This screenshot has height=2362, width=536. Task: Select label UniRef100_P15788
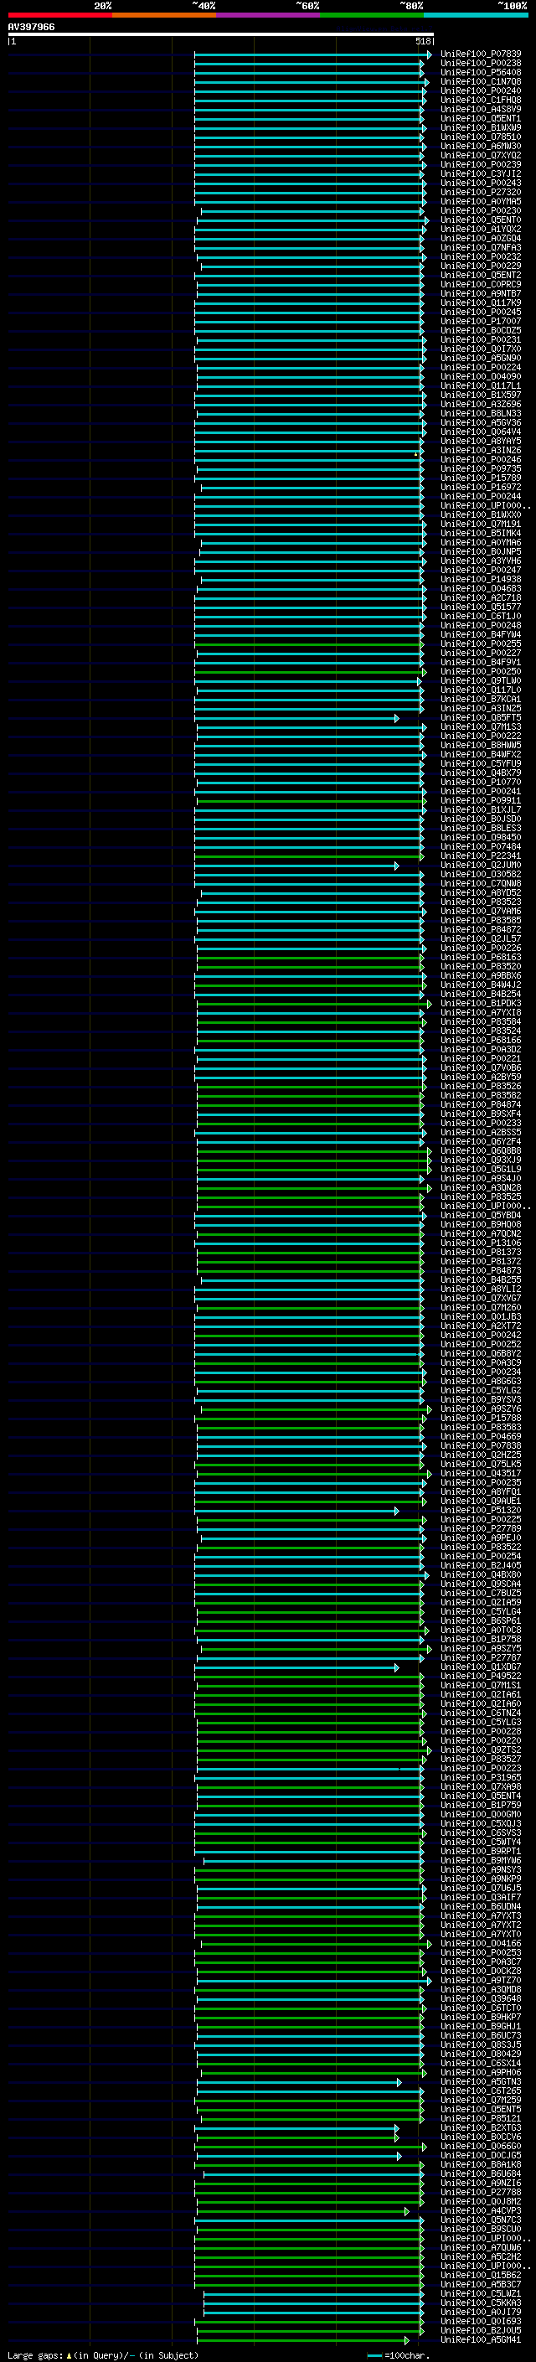tap(480, 1418)
